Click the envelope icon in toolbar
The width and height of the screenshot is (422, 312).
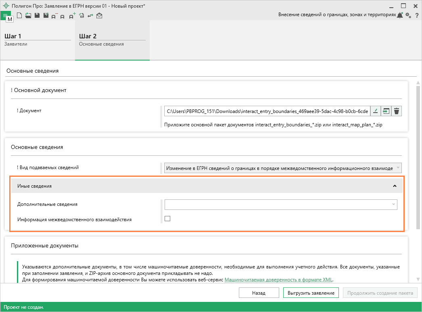[99, 16]
